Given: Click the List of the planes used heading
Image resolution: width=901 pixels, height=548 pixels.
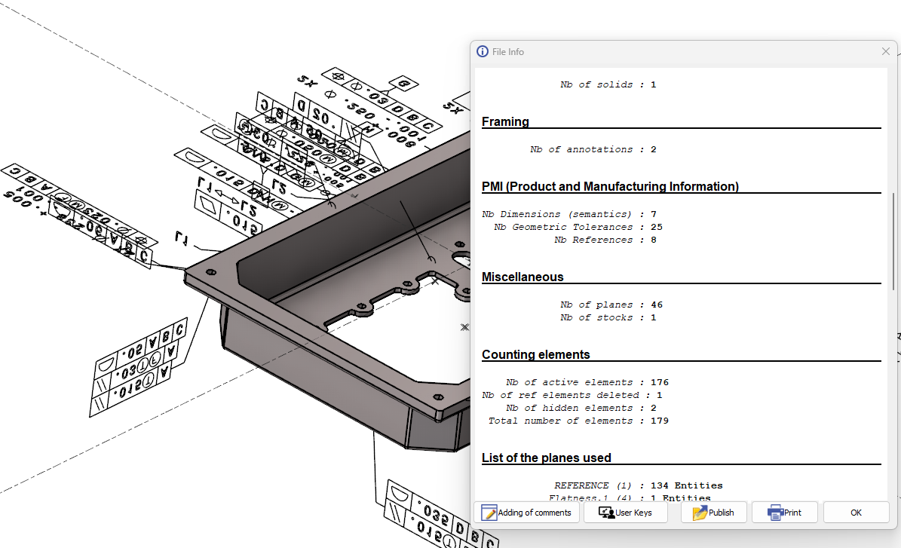Looking at the screenshot, I should (x=546, y=458).
